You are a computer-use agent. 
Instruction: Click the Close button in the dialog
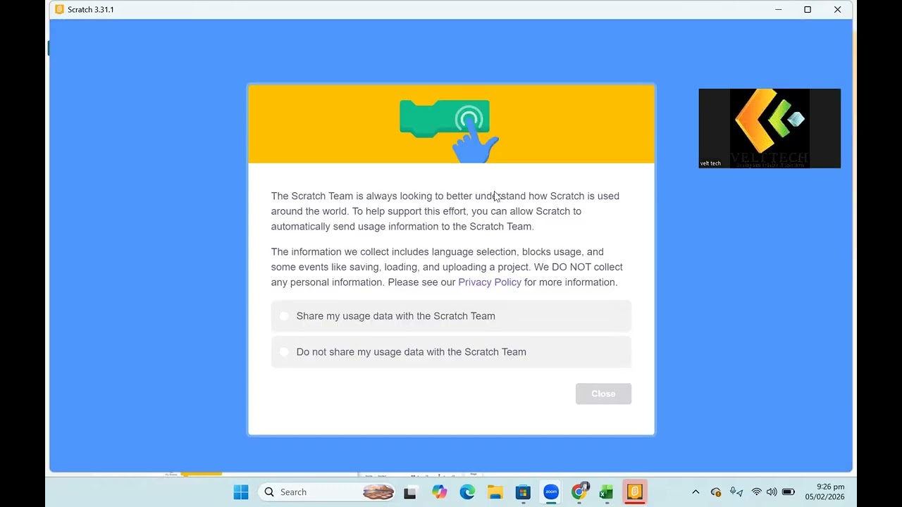603,394
